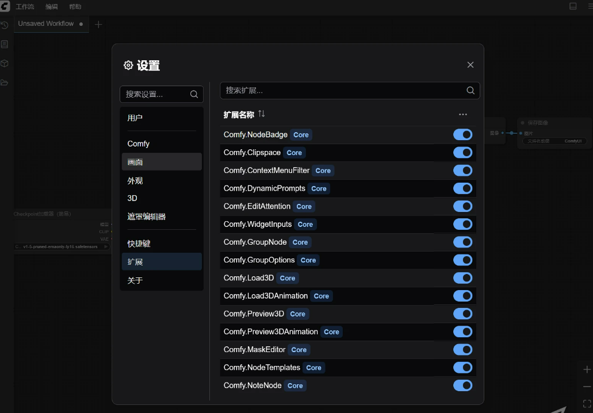Turn off Comfy.EditAttention extension
Image resolution: width=593 pixels, height=413 pixels.
[463, 206]
